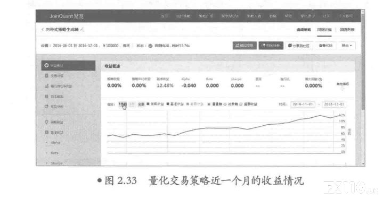Select the 超额收益 radio option
The height and width of the screenshot is (199, 391).
pyautogui.click(x=241, y=105)
